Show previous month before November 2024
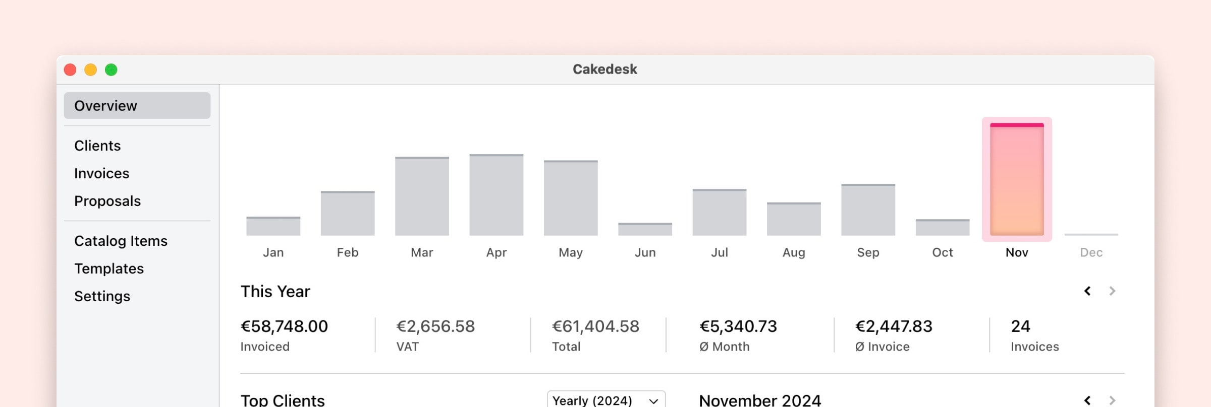1211x407 pixels. pyautogui.click(x=1087, y=400)
